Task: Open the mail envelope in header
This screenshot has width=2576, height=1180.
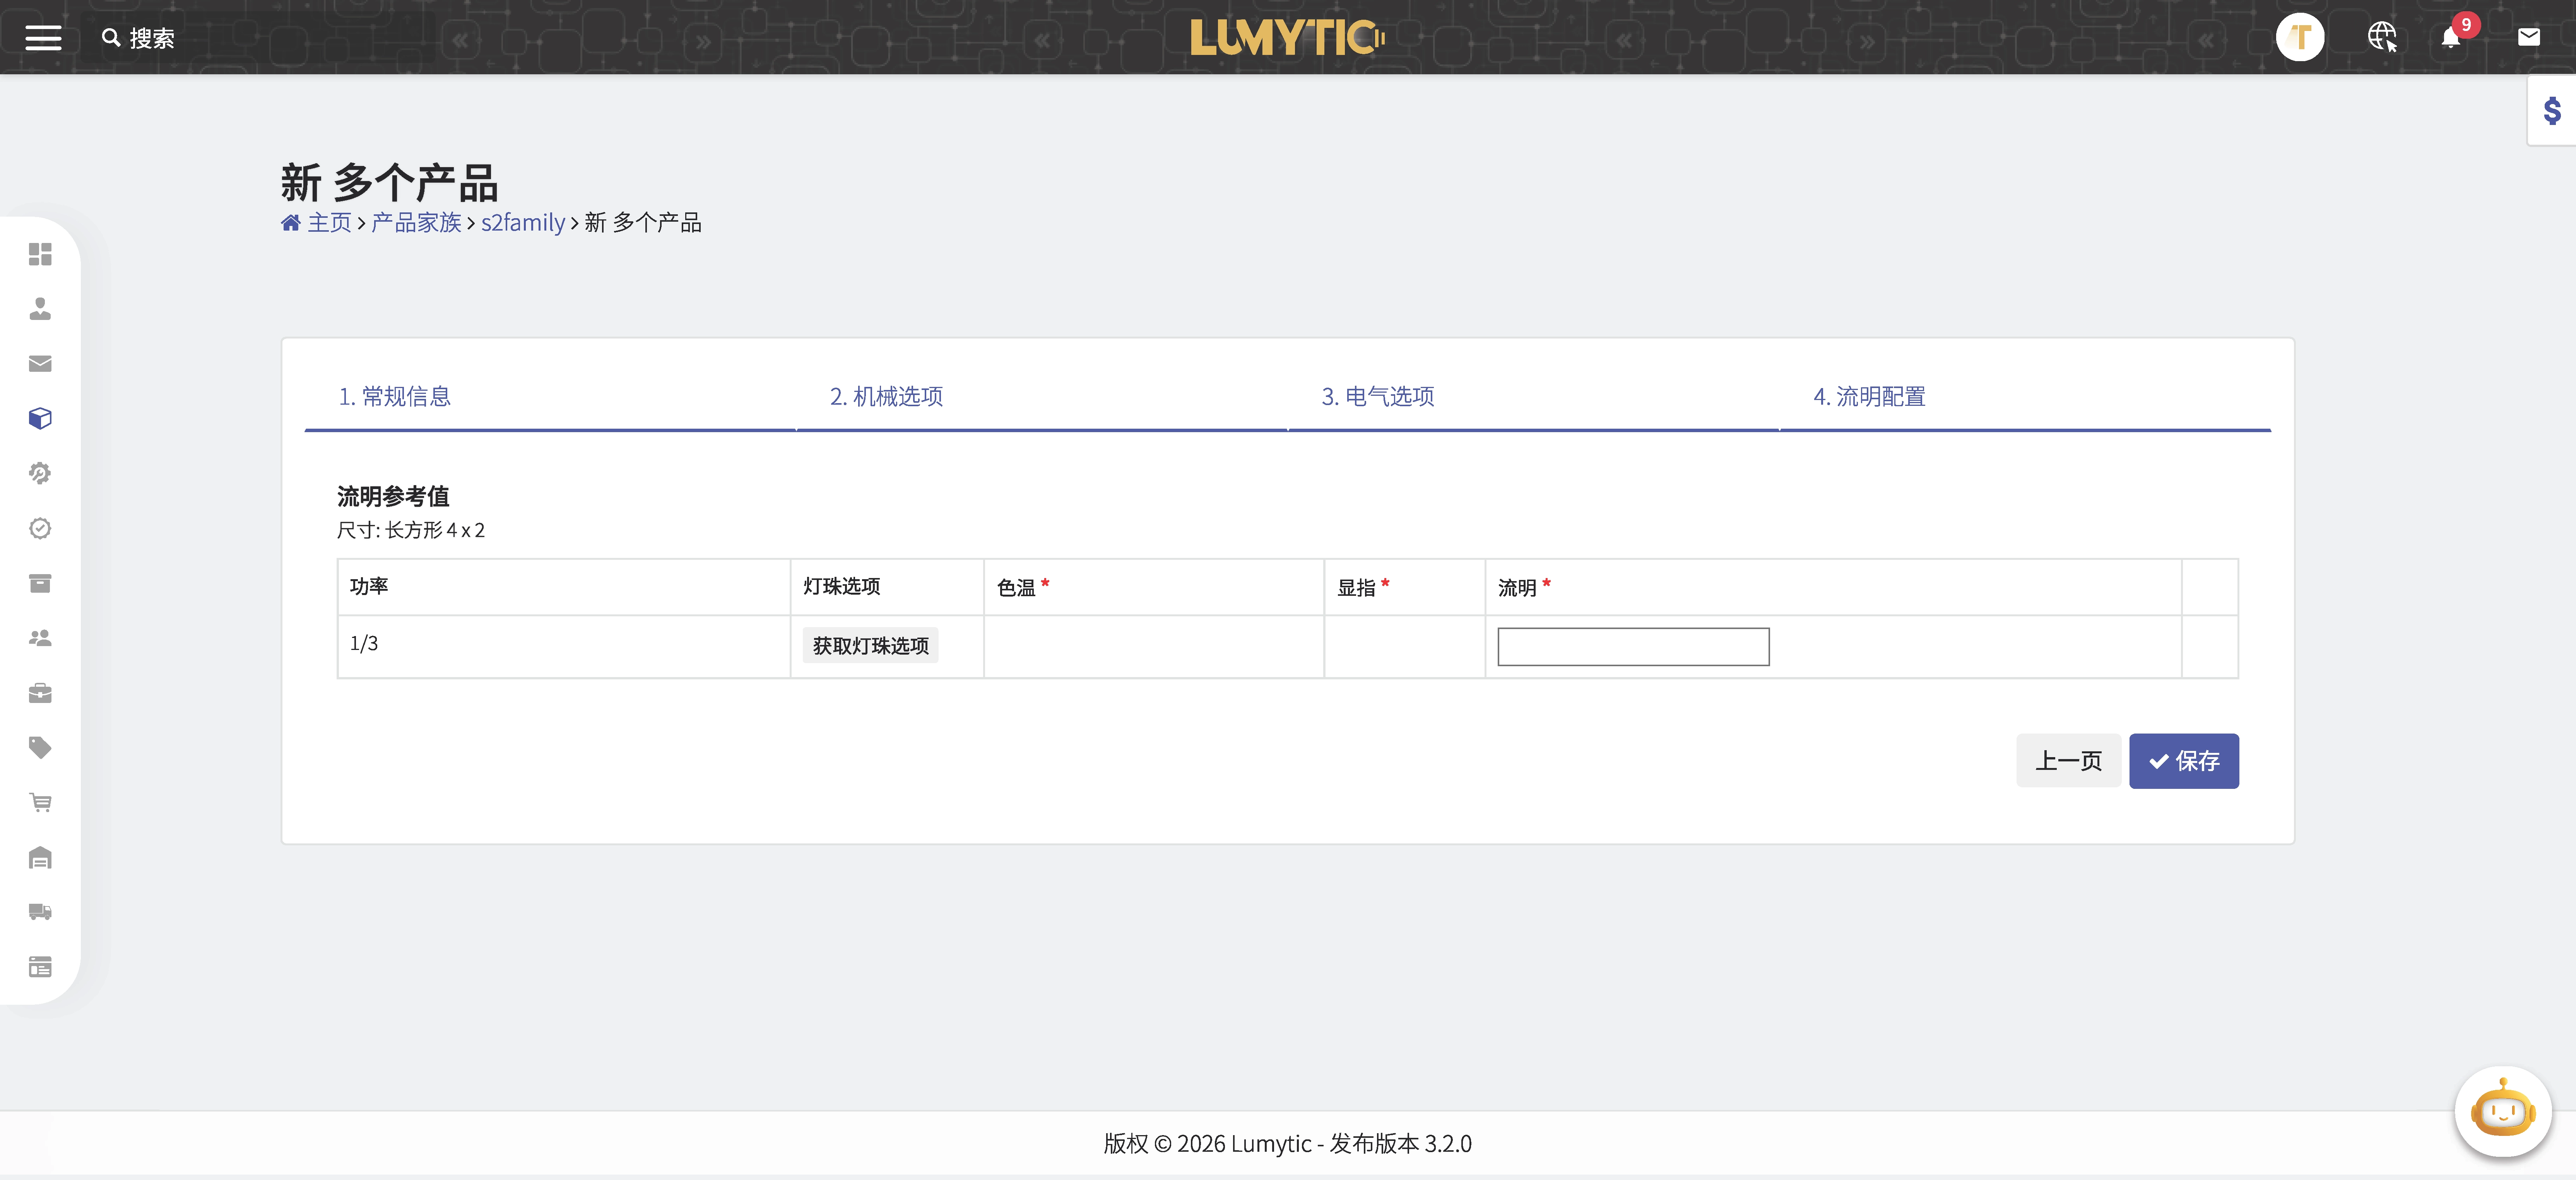Action: point(2529,37)
